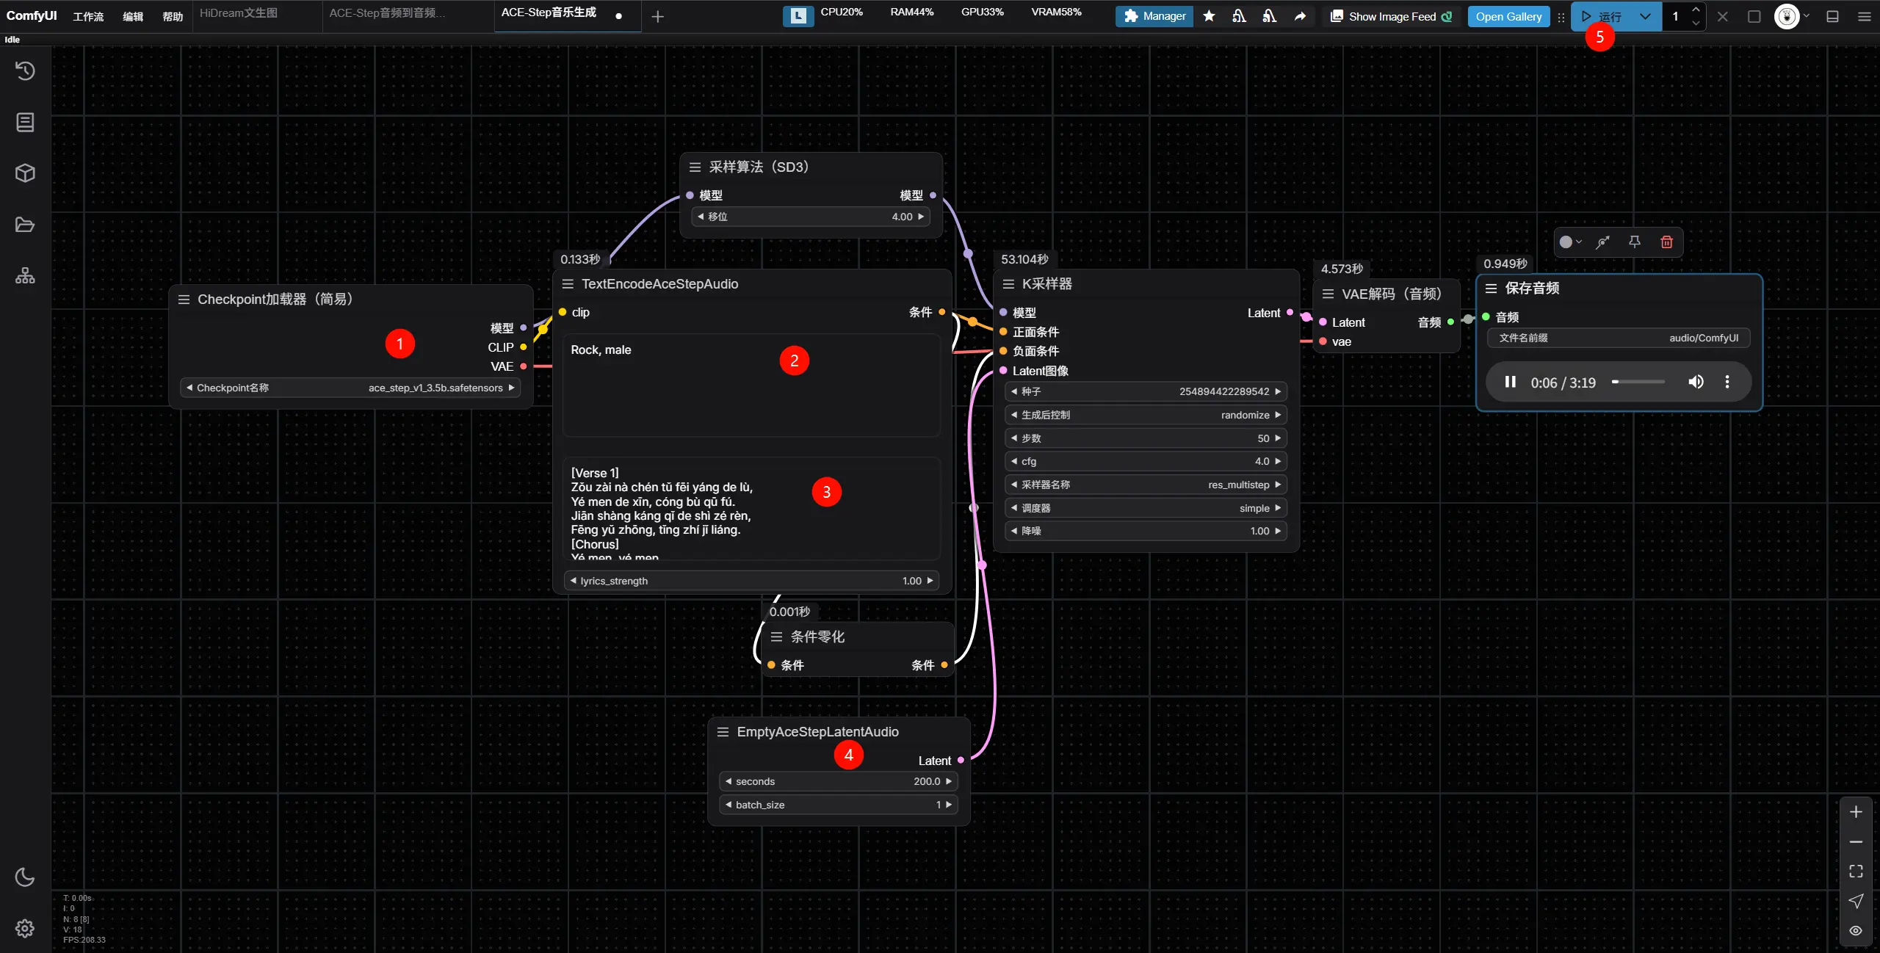This screenshot has width=1880, height=953.
Task: Click the 保存音频 node title menu icon
Action: (1491, 289)
